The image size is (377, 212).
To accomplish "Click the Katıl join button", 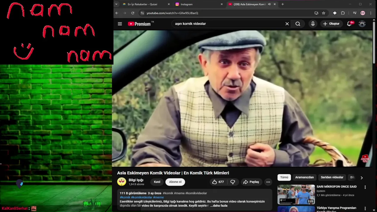I will click(x=157, y=182).
